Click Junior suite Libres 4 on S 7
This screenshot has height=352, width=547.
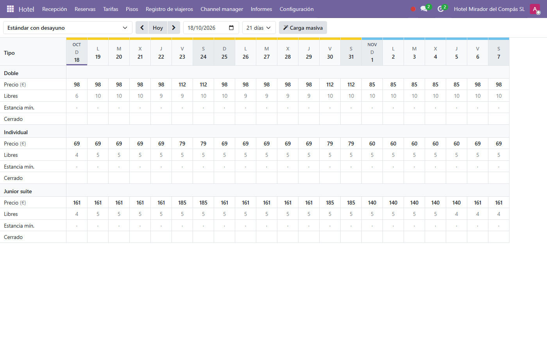pos(499,214)
